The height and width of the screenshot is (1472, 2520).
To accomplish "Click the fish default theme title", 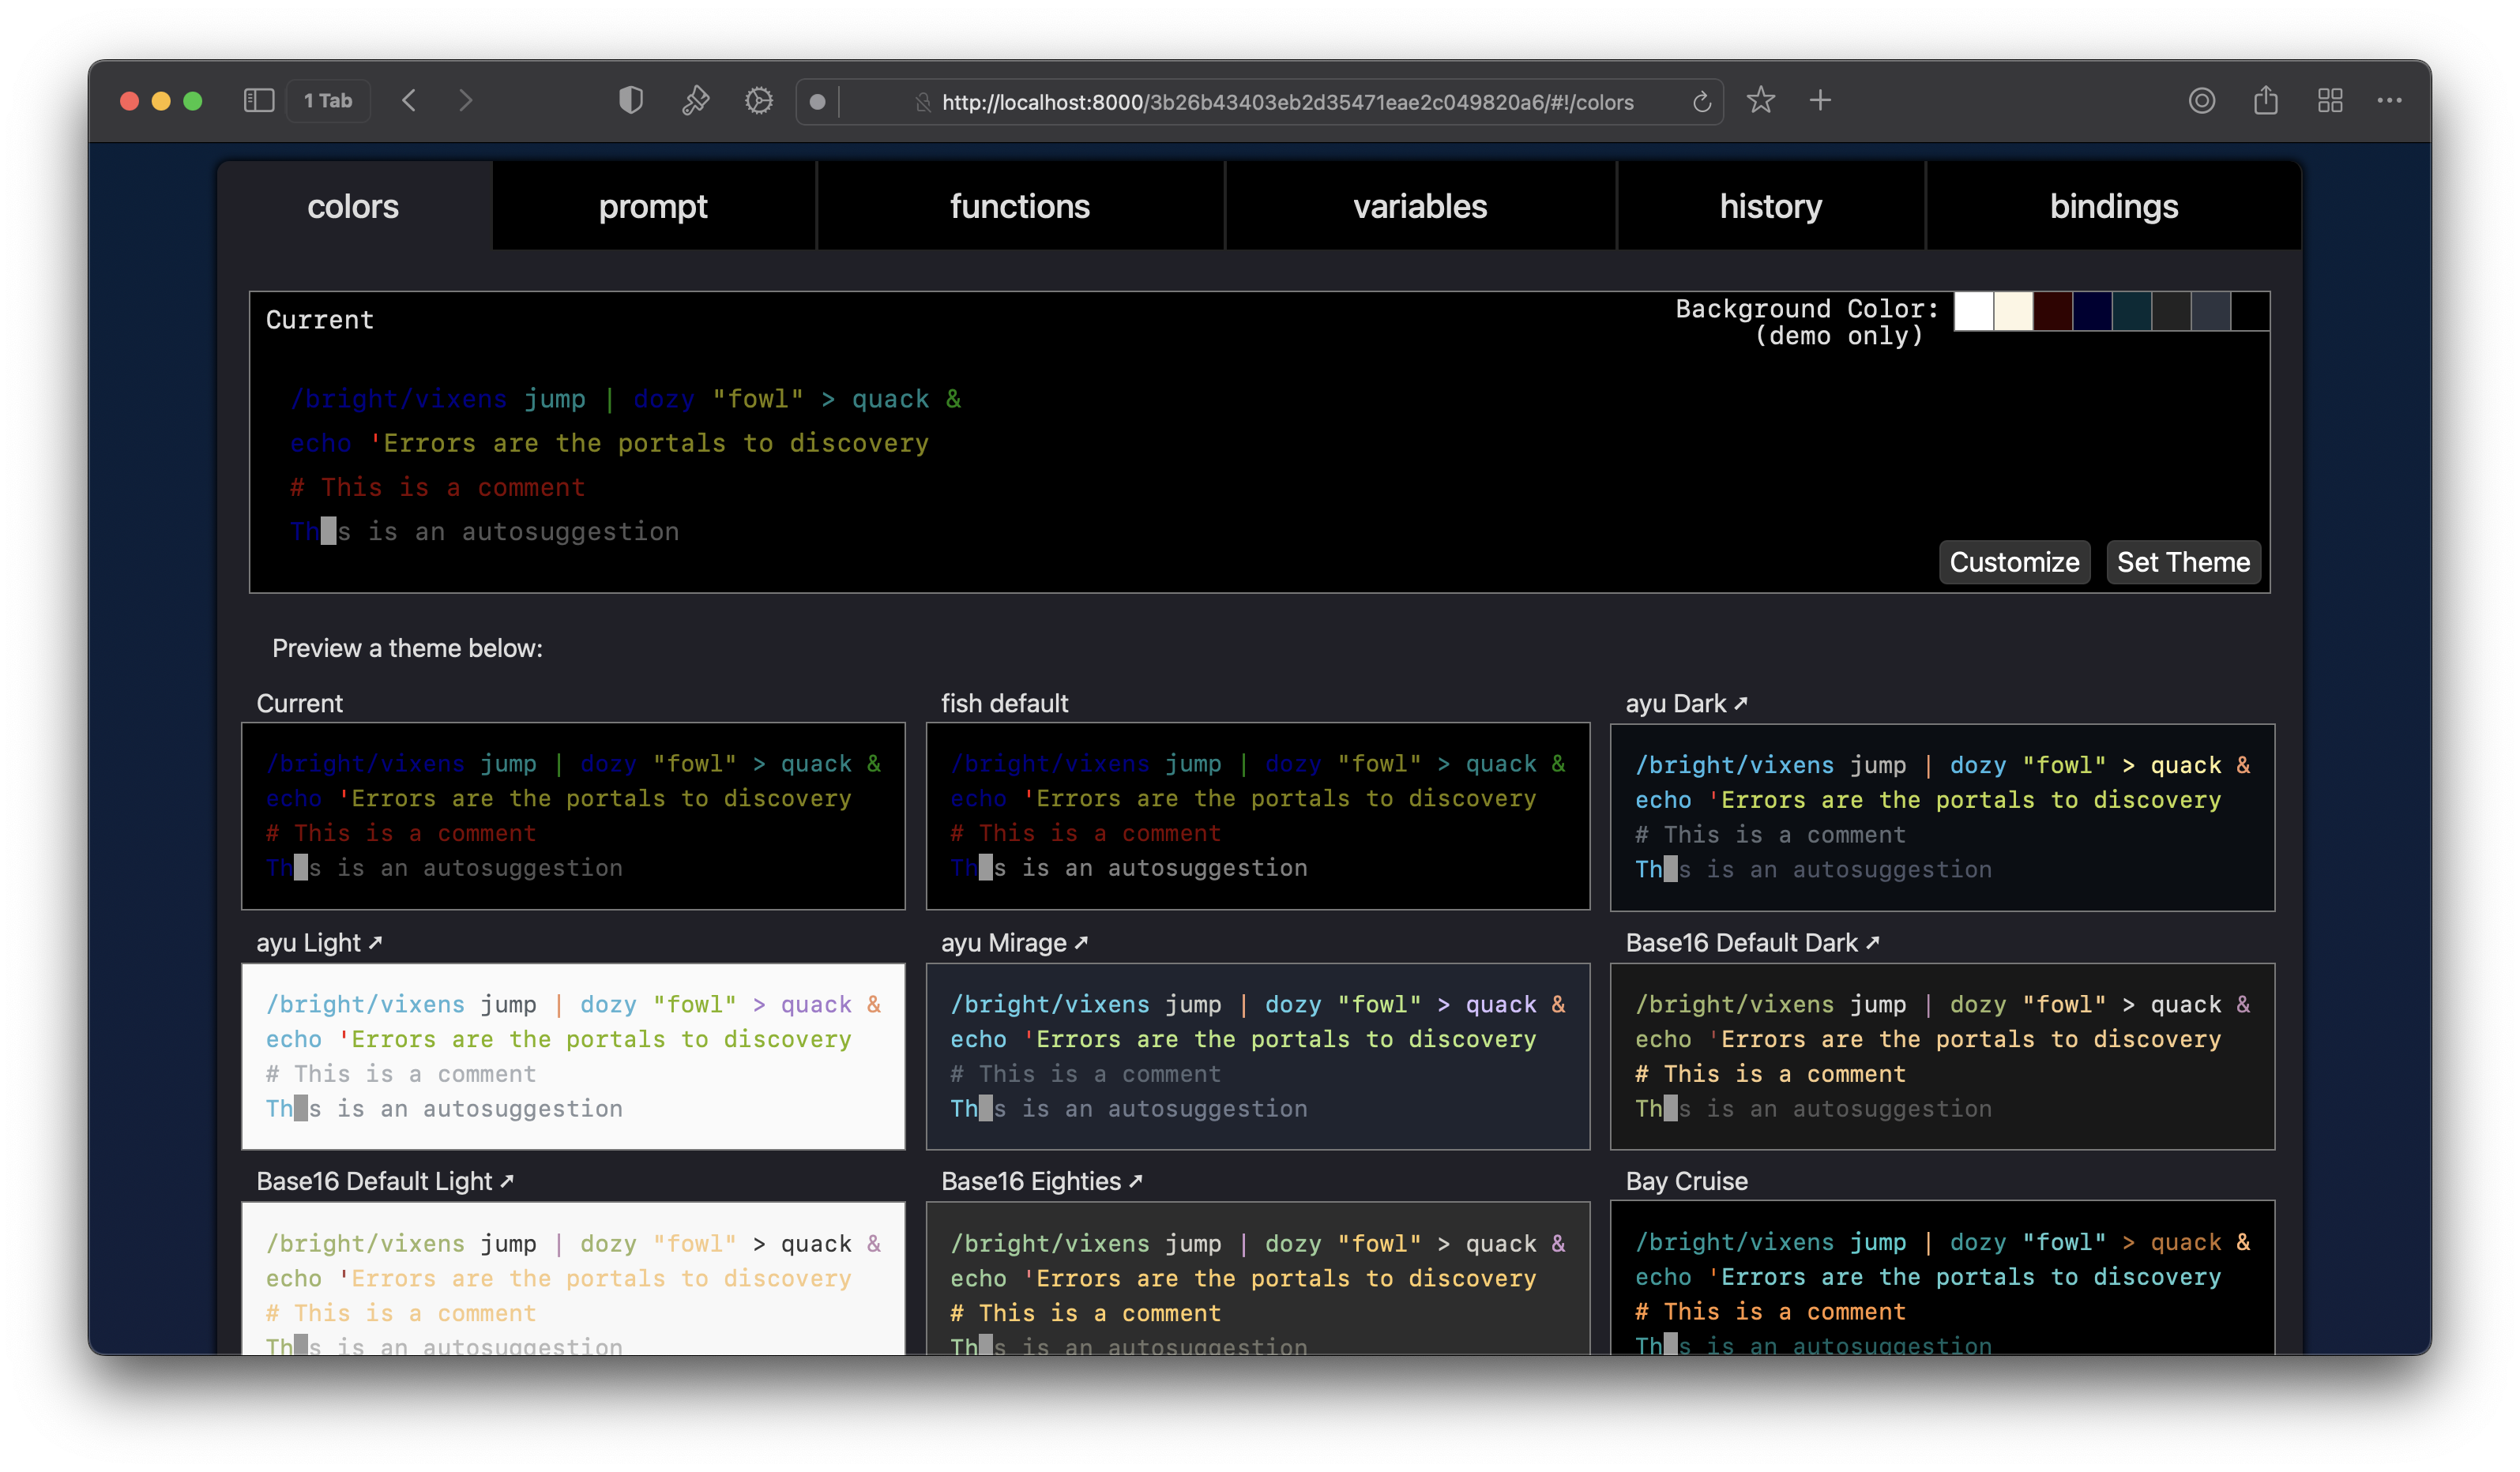I will [1004, 704].
